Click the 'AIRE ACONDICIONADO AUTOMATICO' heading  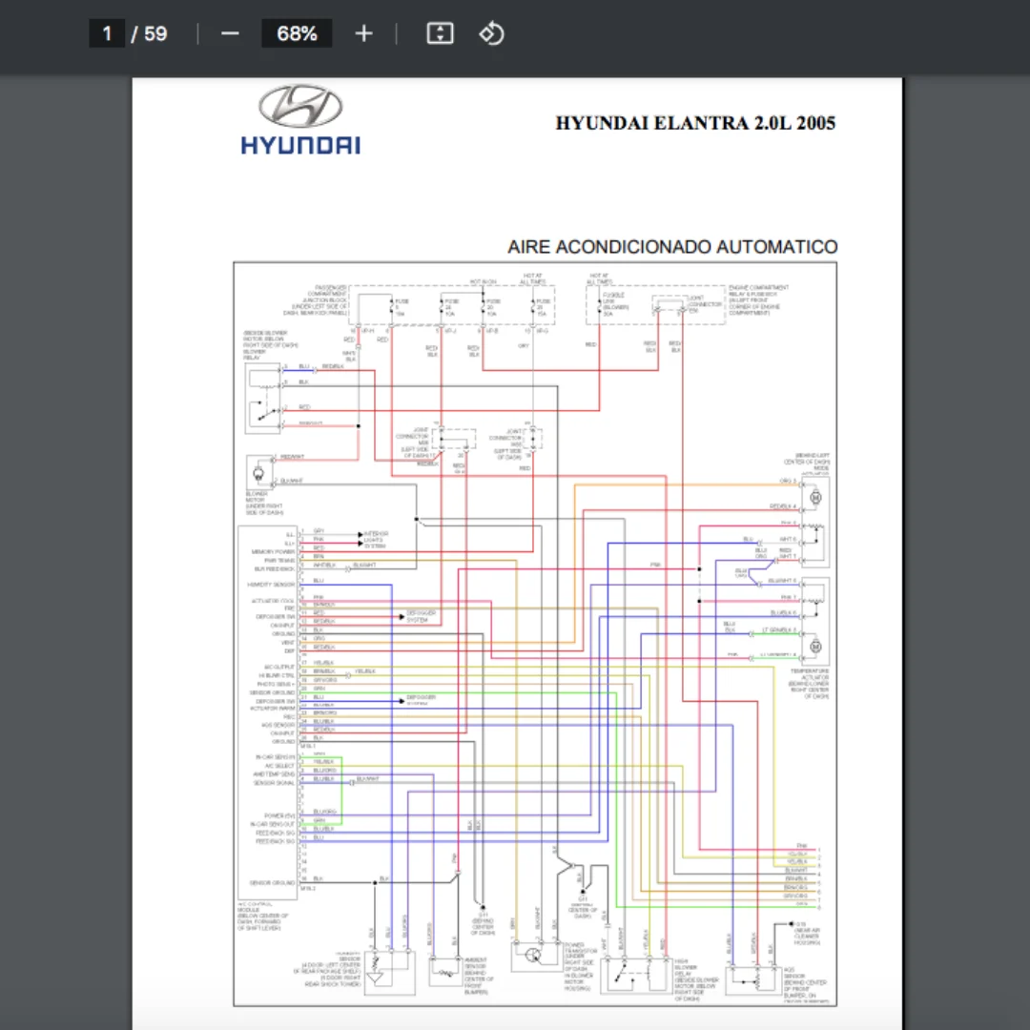click(672, 247)
